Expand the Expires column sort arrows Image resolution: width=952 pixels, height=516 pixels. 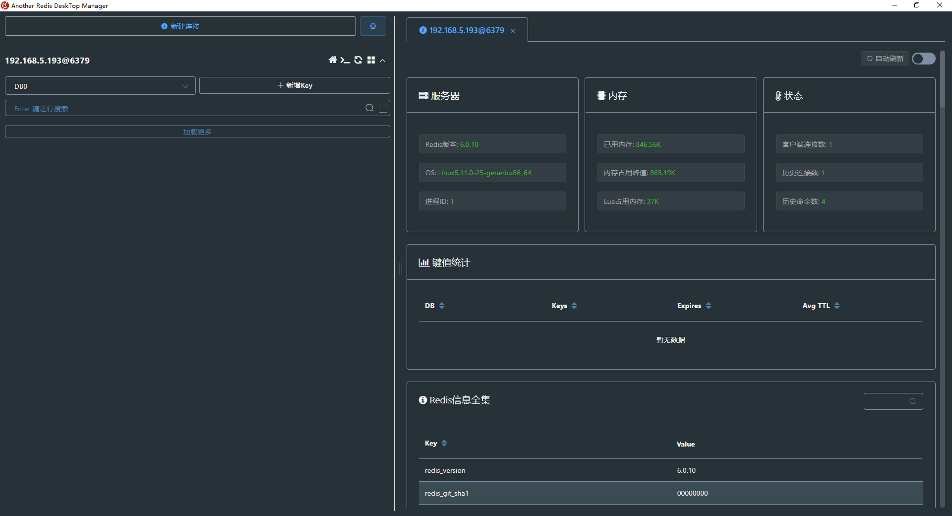pos(709,306)
